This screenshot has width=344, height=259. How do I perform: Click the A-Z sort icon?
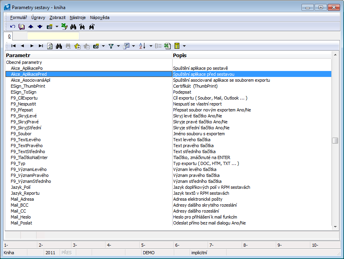point(142,46)
